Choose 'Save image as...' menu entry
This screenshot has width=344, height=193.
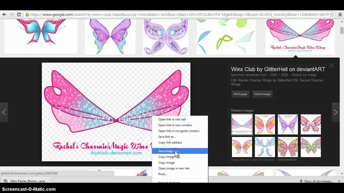pos(180,151)
